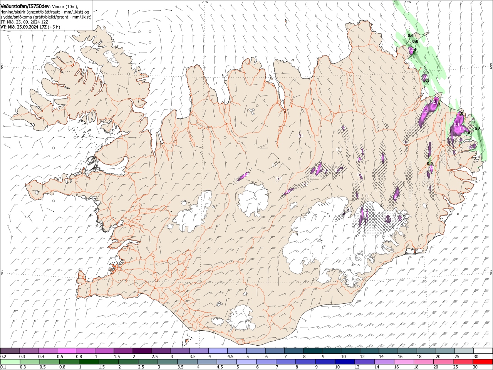Pick bottom-row blue-gray swatch starting at 4
Screen dimensions: 493x370
click(207, 362)
